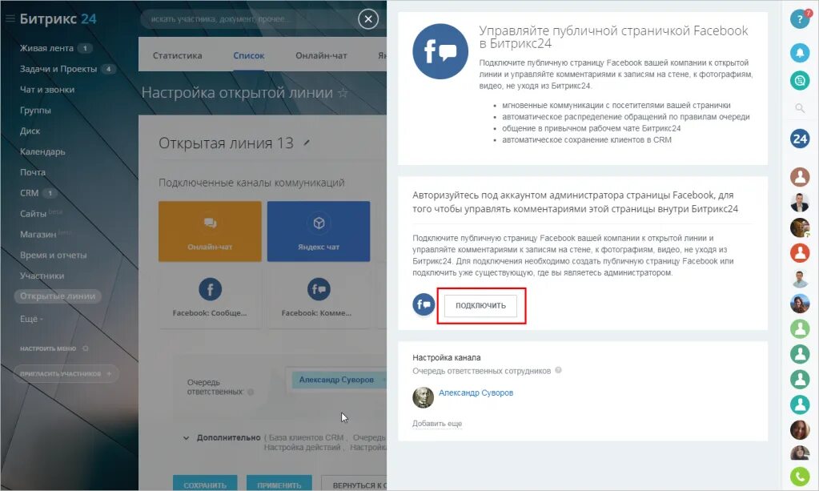Image resolution: width=819 pixels, height=491 pixels.
Task: Click the green phone call icon
Action: [800, 476]
